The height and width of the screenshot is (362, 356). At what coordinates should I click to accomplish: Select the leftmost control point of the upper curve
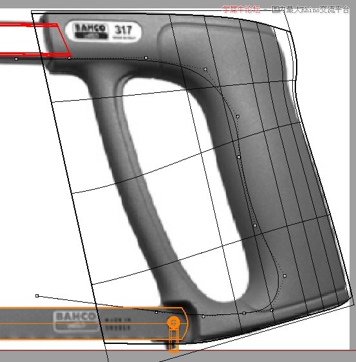[x=16, y=59]
